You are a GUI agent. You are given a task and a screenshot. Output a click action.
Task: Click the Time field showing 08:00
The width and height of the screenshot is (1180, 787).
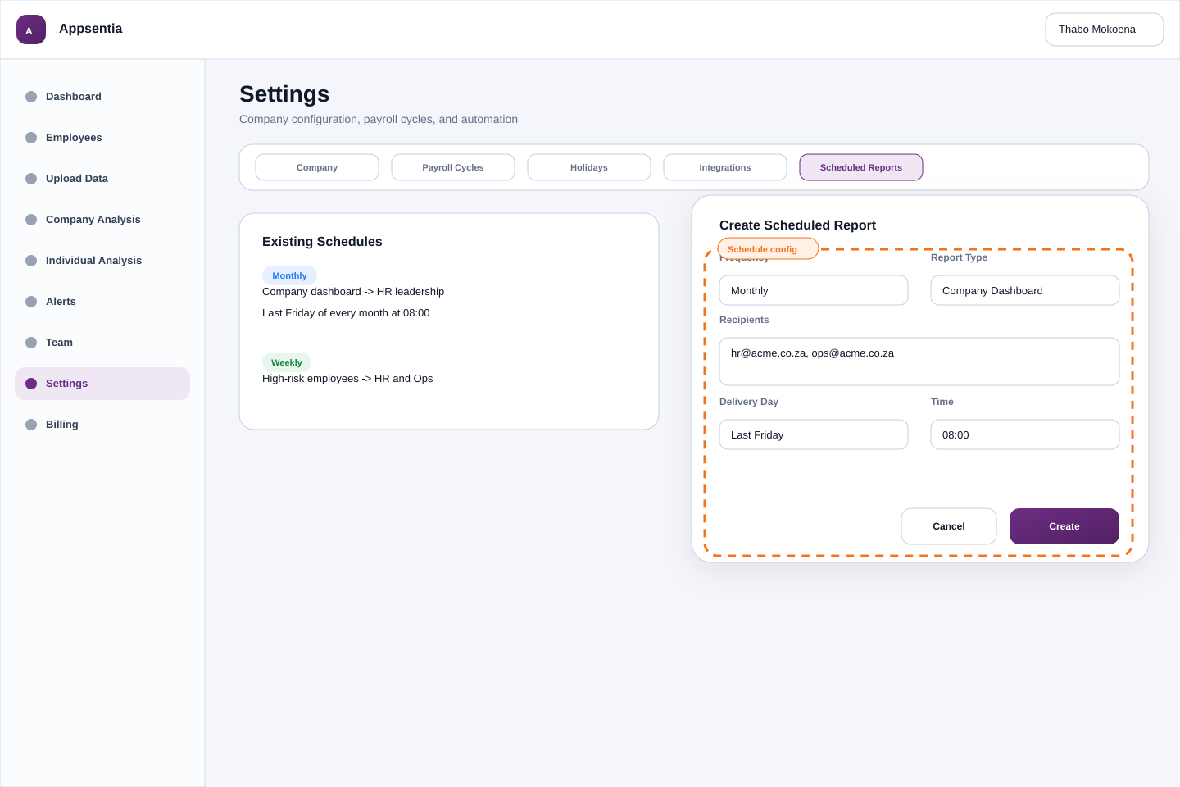click(1025, 434)
